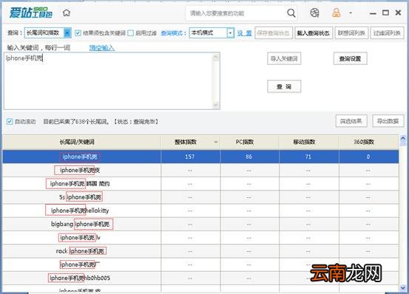Minimize the application window
Screen dimensions: 409x294
pyautogui.click(x=373, y=13)
